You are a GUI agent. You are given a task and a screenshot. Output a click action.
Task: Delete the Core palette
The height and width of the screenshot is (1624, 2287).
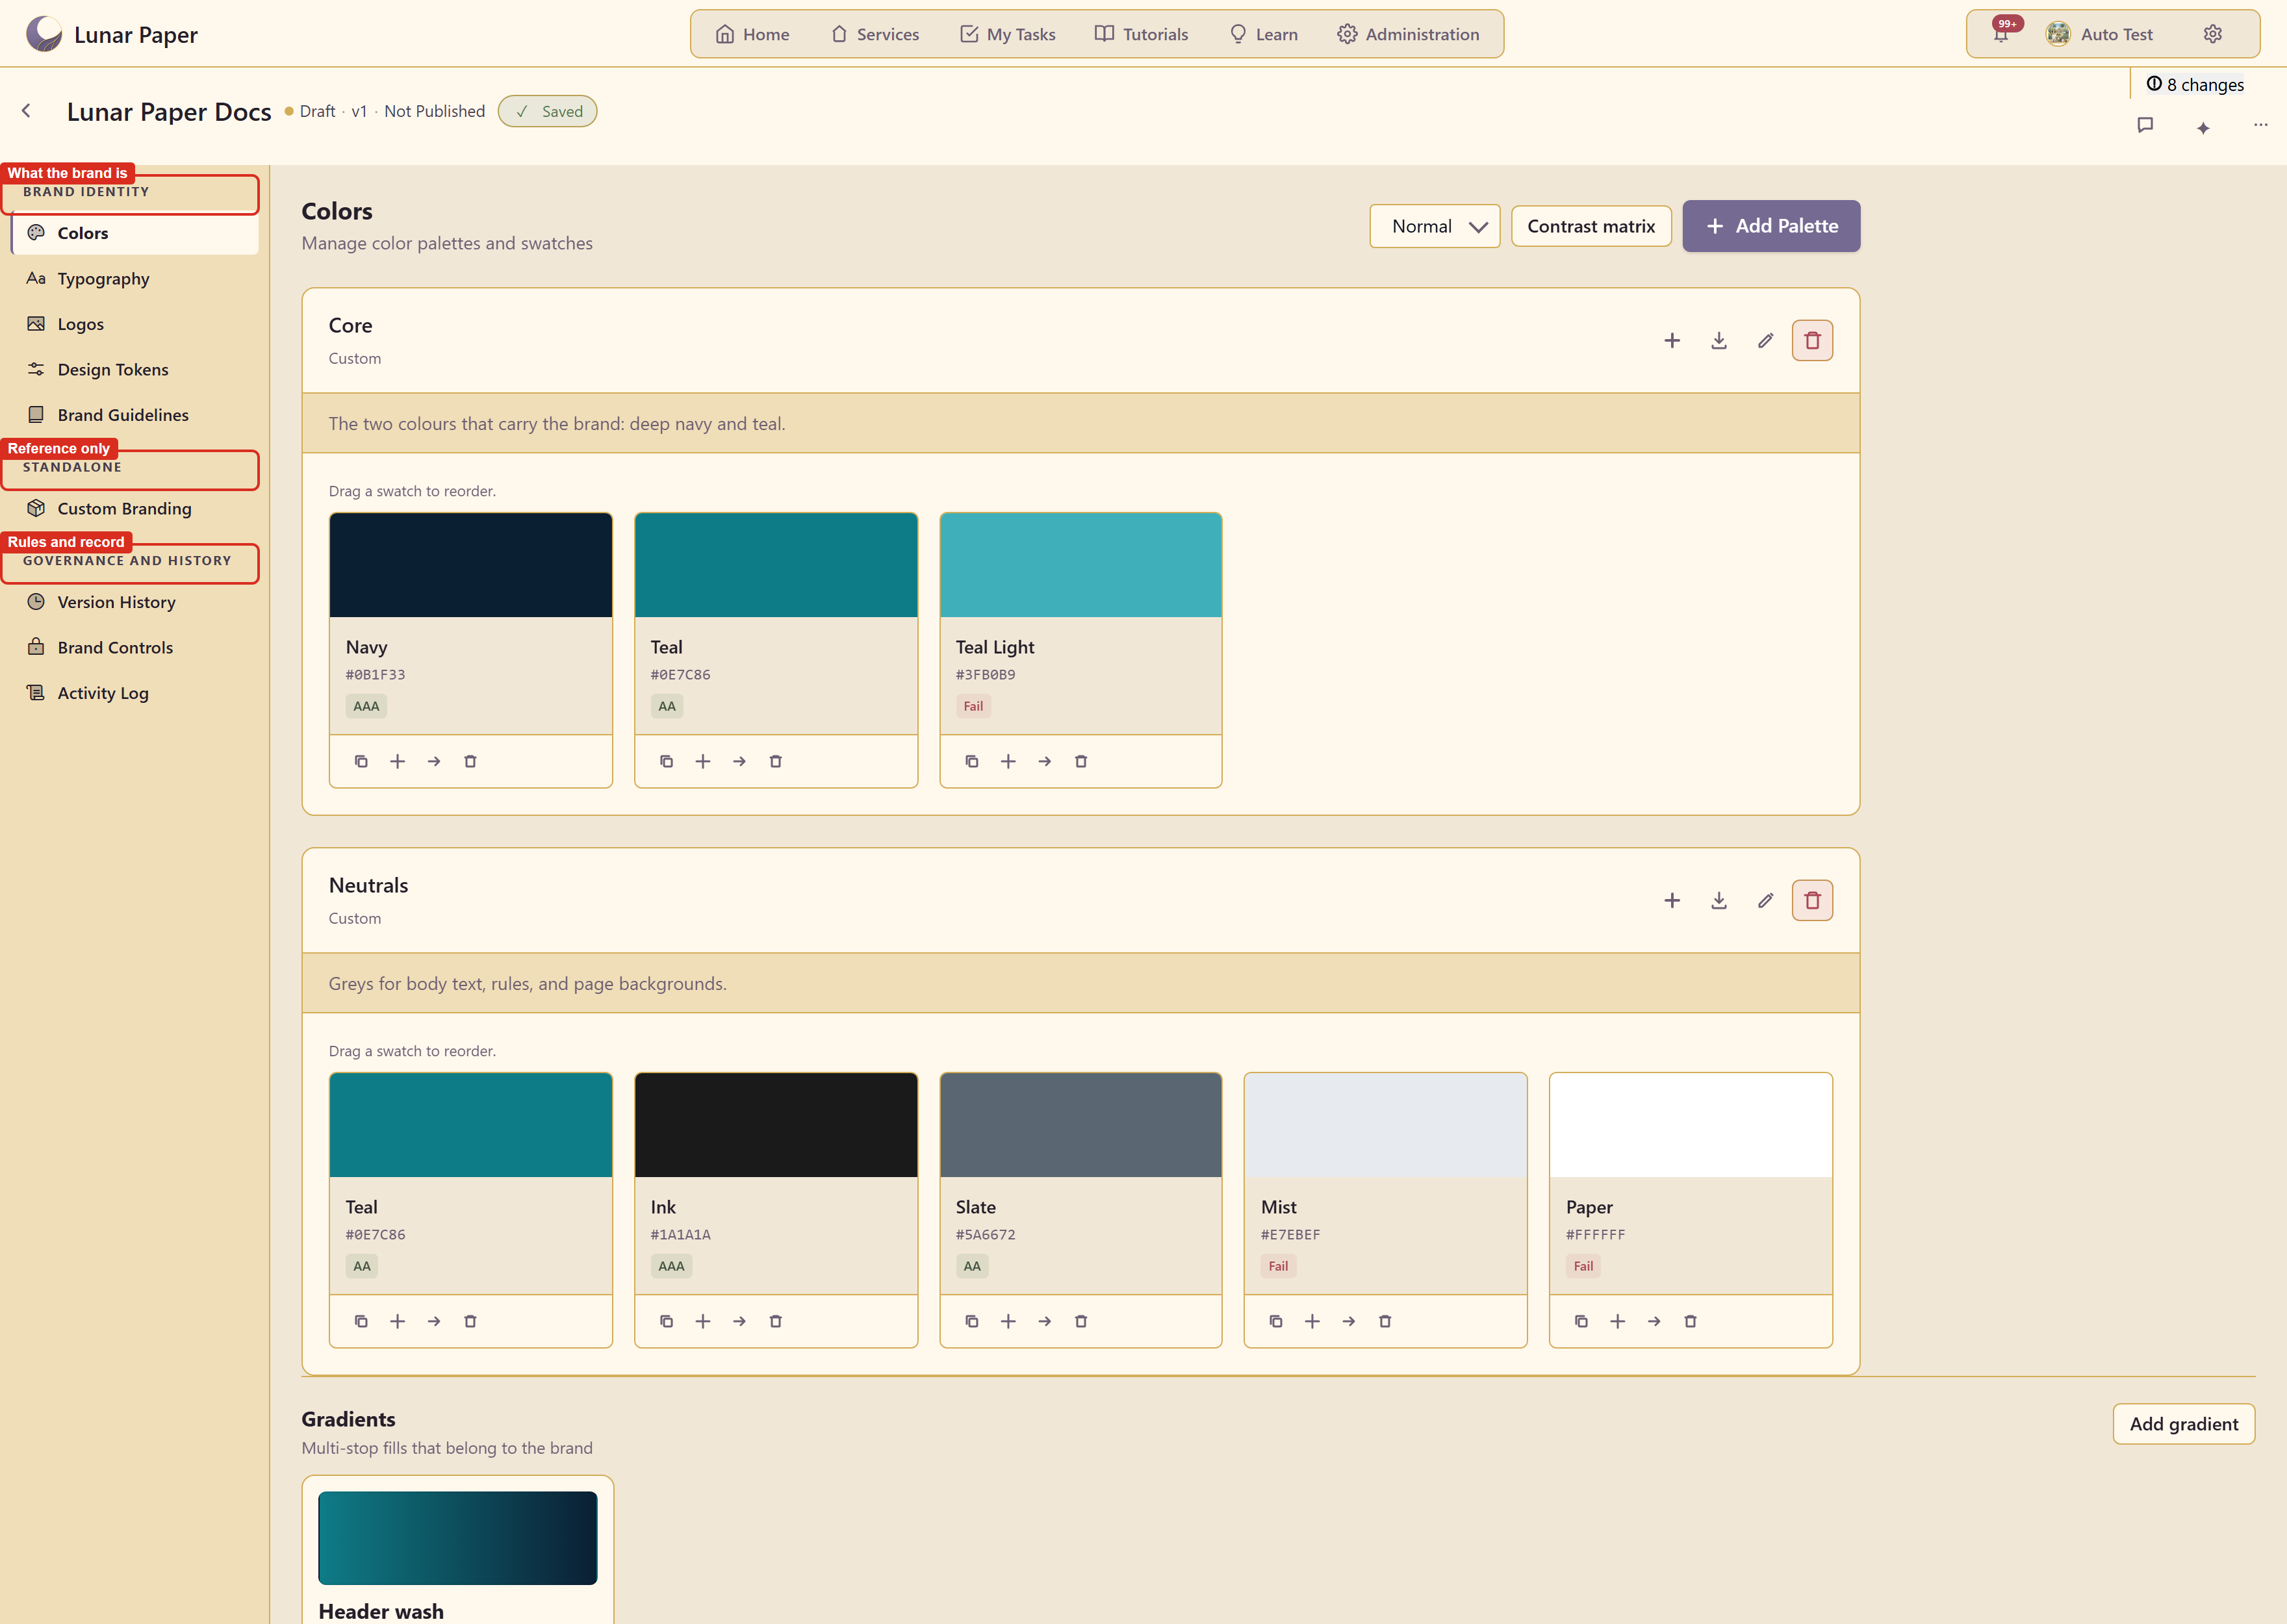pos(1812,341)
